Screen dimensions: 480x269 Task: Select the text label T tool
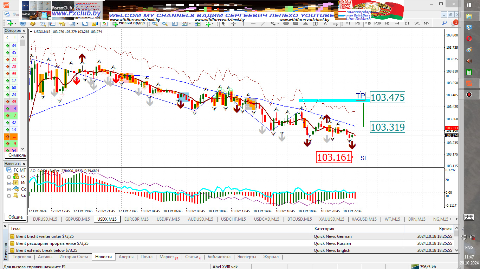(x=315, y=23)
